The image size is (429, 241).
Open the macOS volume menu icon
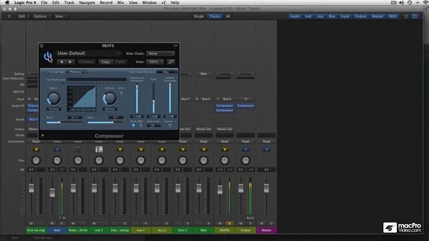[402, 3]
